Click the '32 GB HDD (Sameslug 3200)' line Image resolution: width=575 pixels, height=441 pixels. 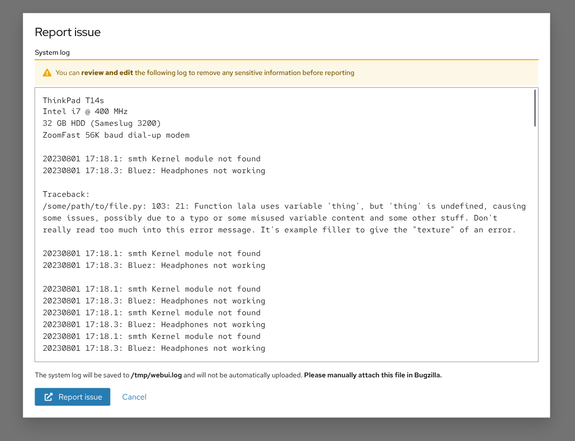[x=102, y=123]
